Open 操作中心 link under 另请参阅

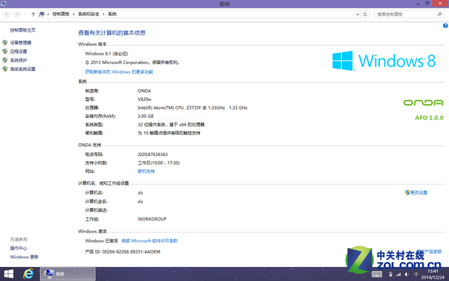[x=19, y=248]
